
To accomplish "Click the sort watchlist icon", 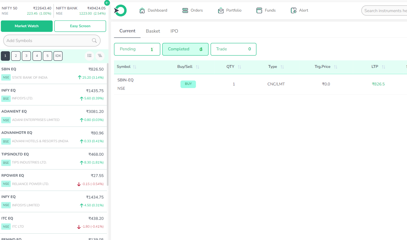I will click(100, 55).
